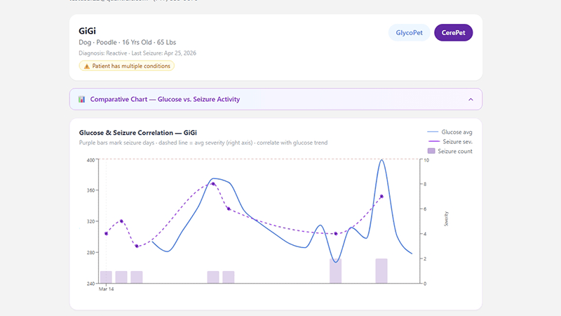561x316 pixels.
Task: Click the severity point at the dashed line's peak near 8
Action: pyautogui.click(x=213, y=184)
